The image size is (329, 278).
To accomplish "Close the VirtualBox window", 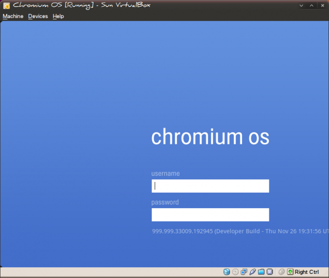I will click(x=322, y=6).
